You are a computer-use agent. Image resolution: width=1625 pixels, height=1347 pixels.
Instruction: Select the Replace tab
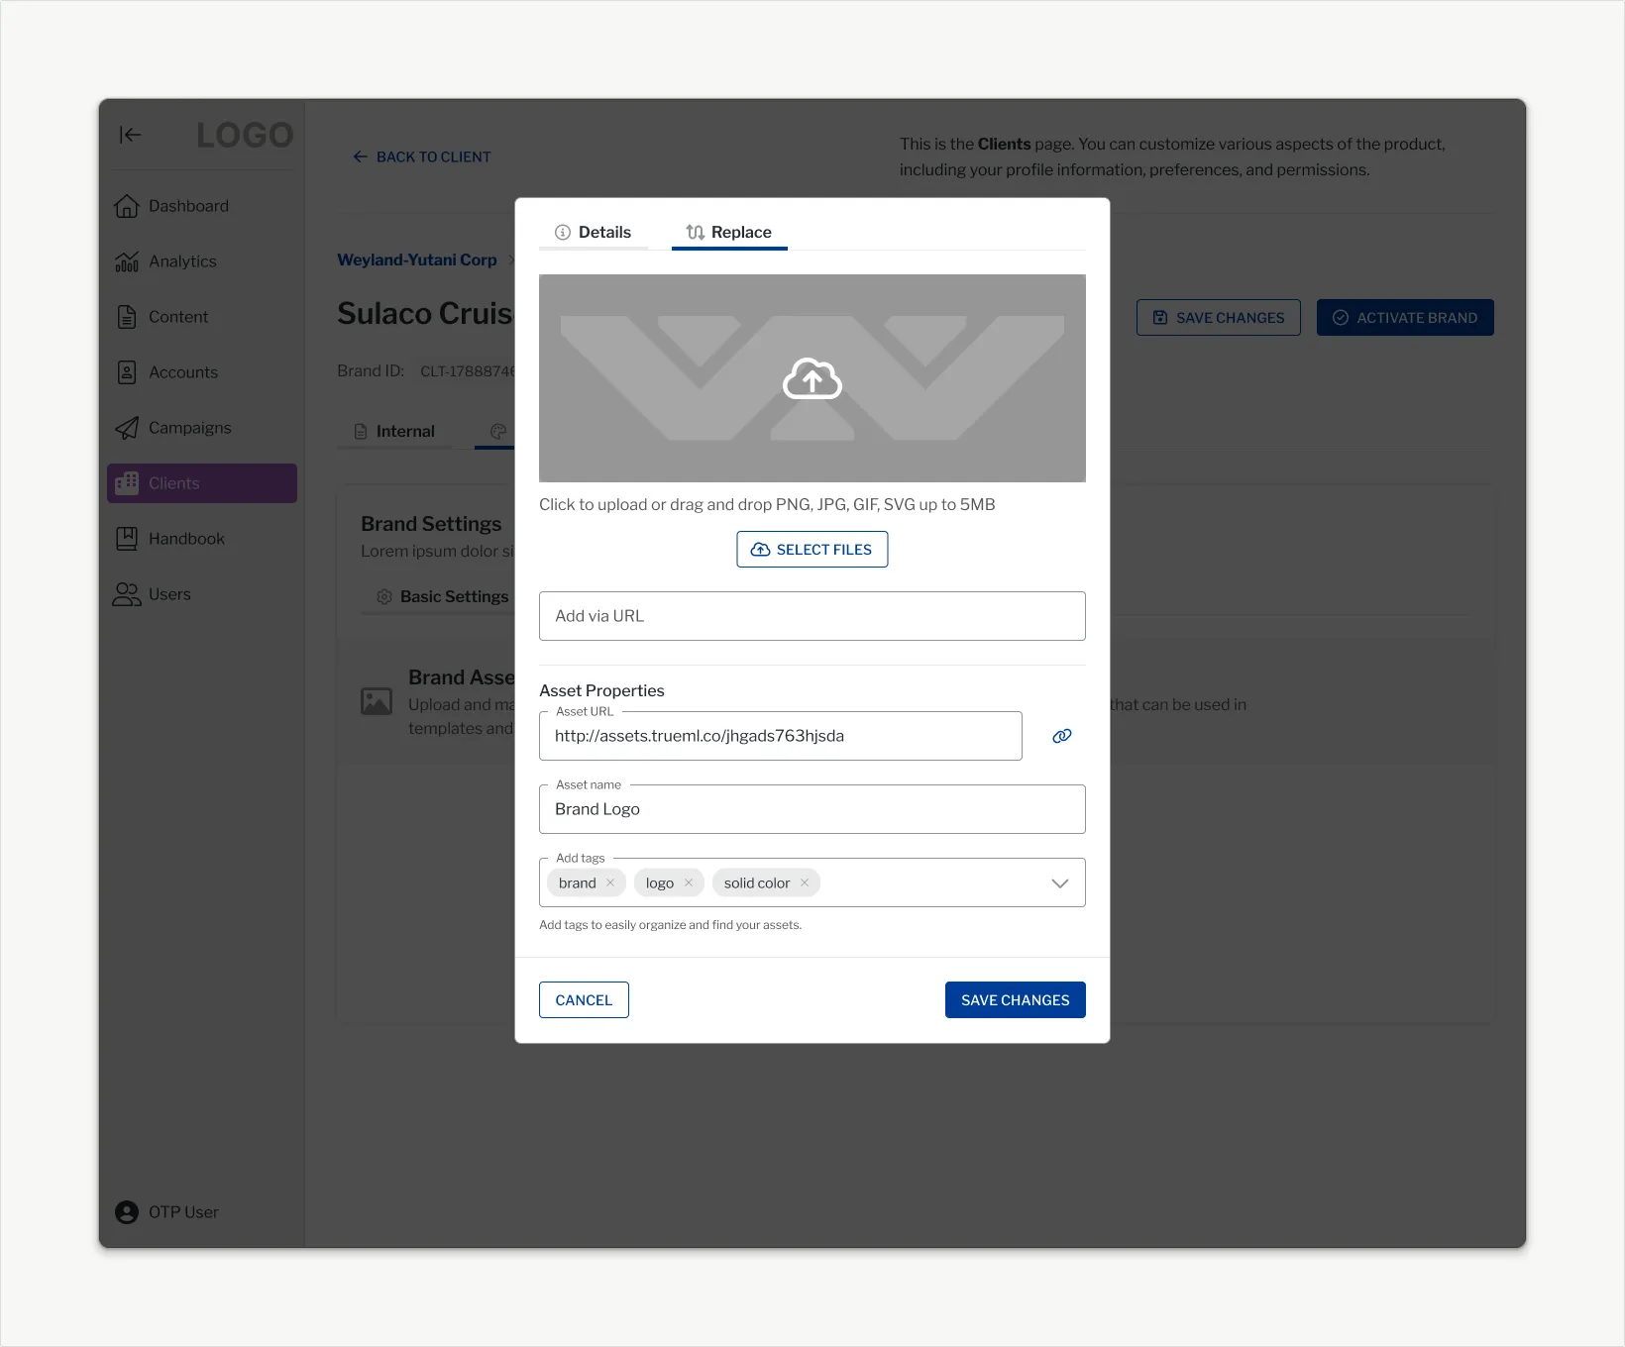729,232
